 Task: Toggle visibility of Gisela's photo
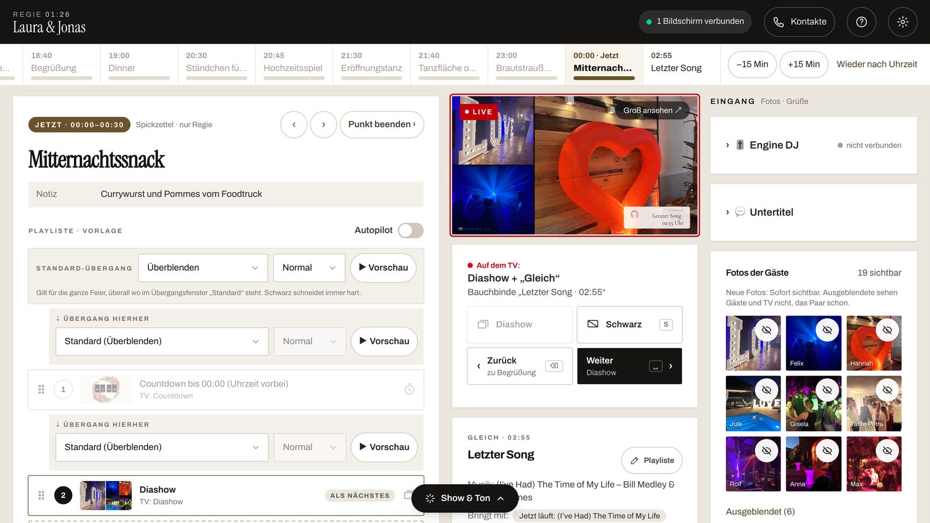tap(827, 390)
